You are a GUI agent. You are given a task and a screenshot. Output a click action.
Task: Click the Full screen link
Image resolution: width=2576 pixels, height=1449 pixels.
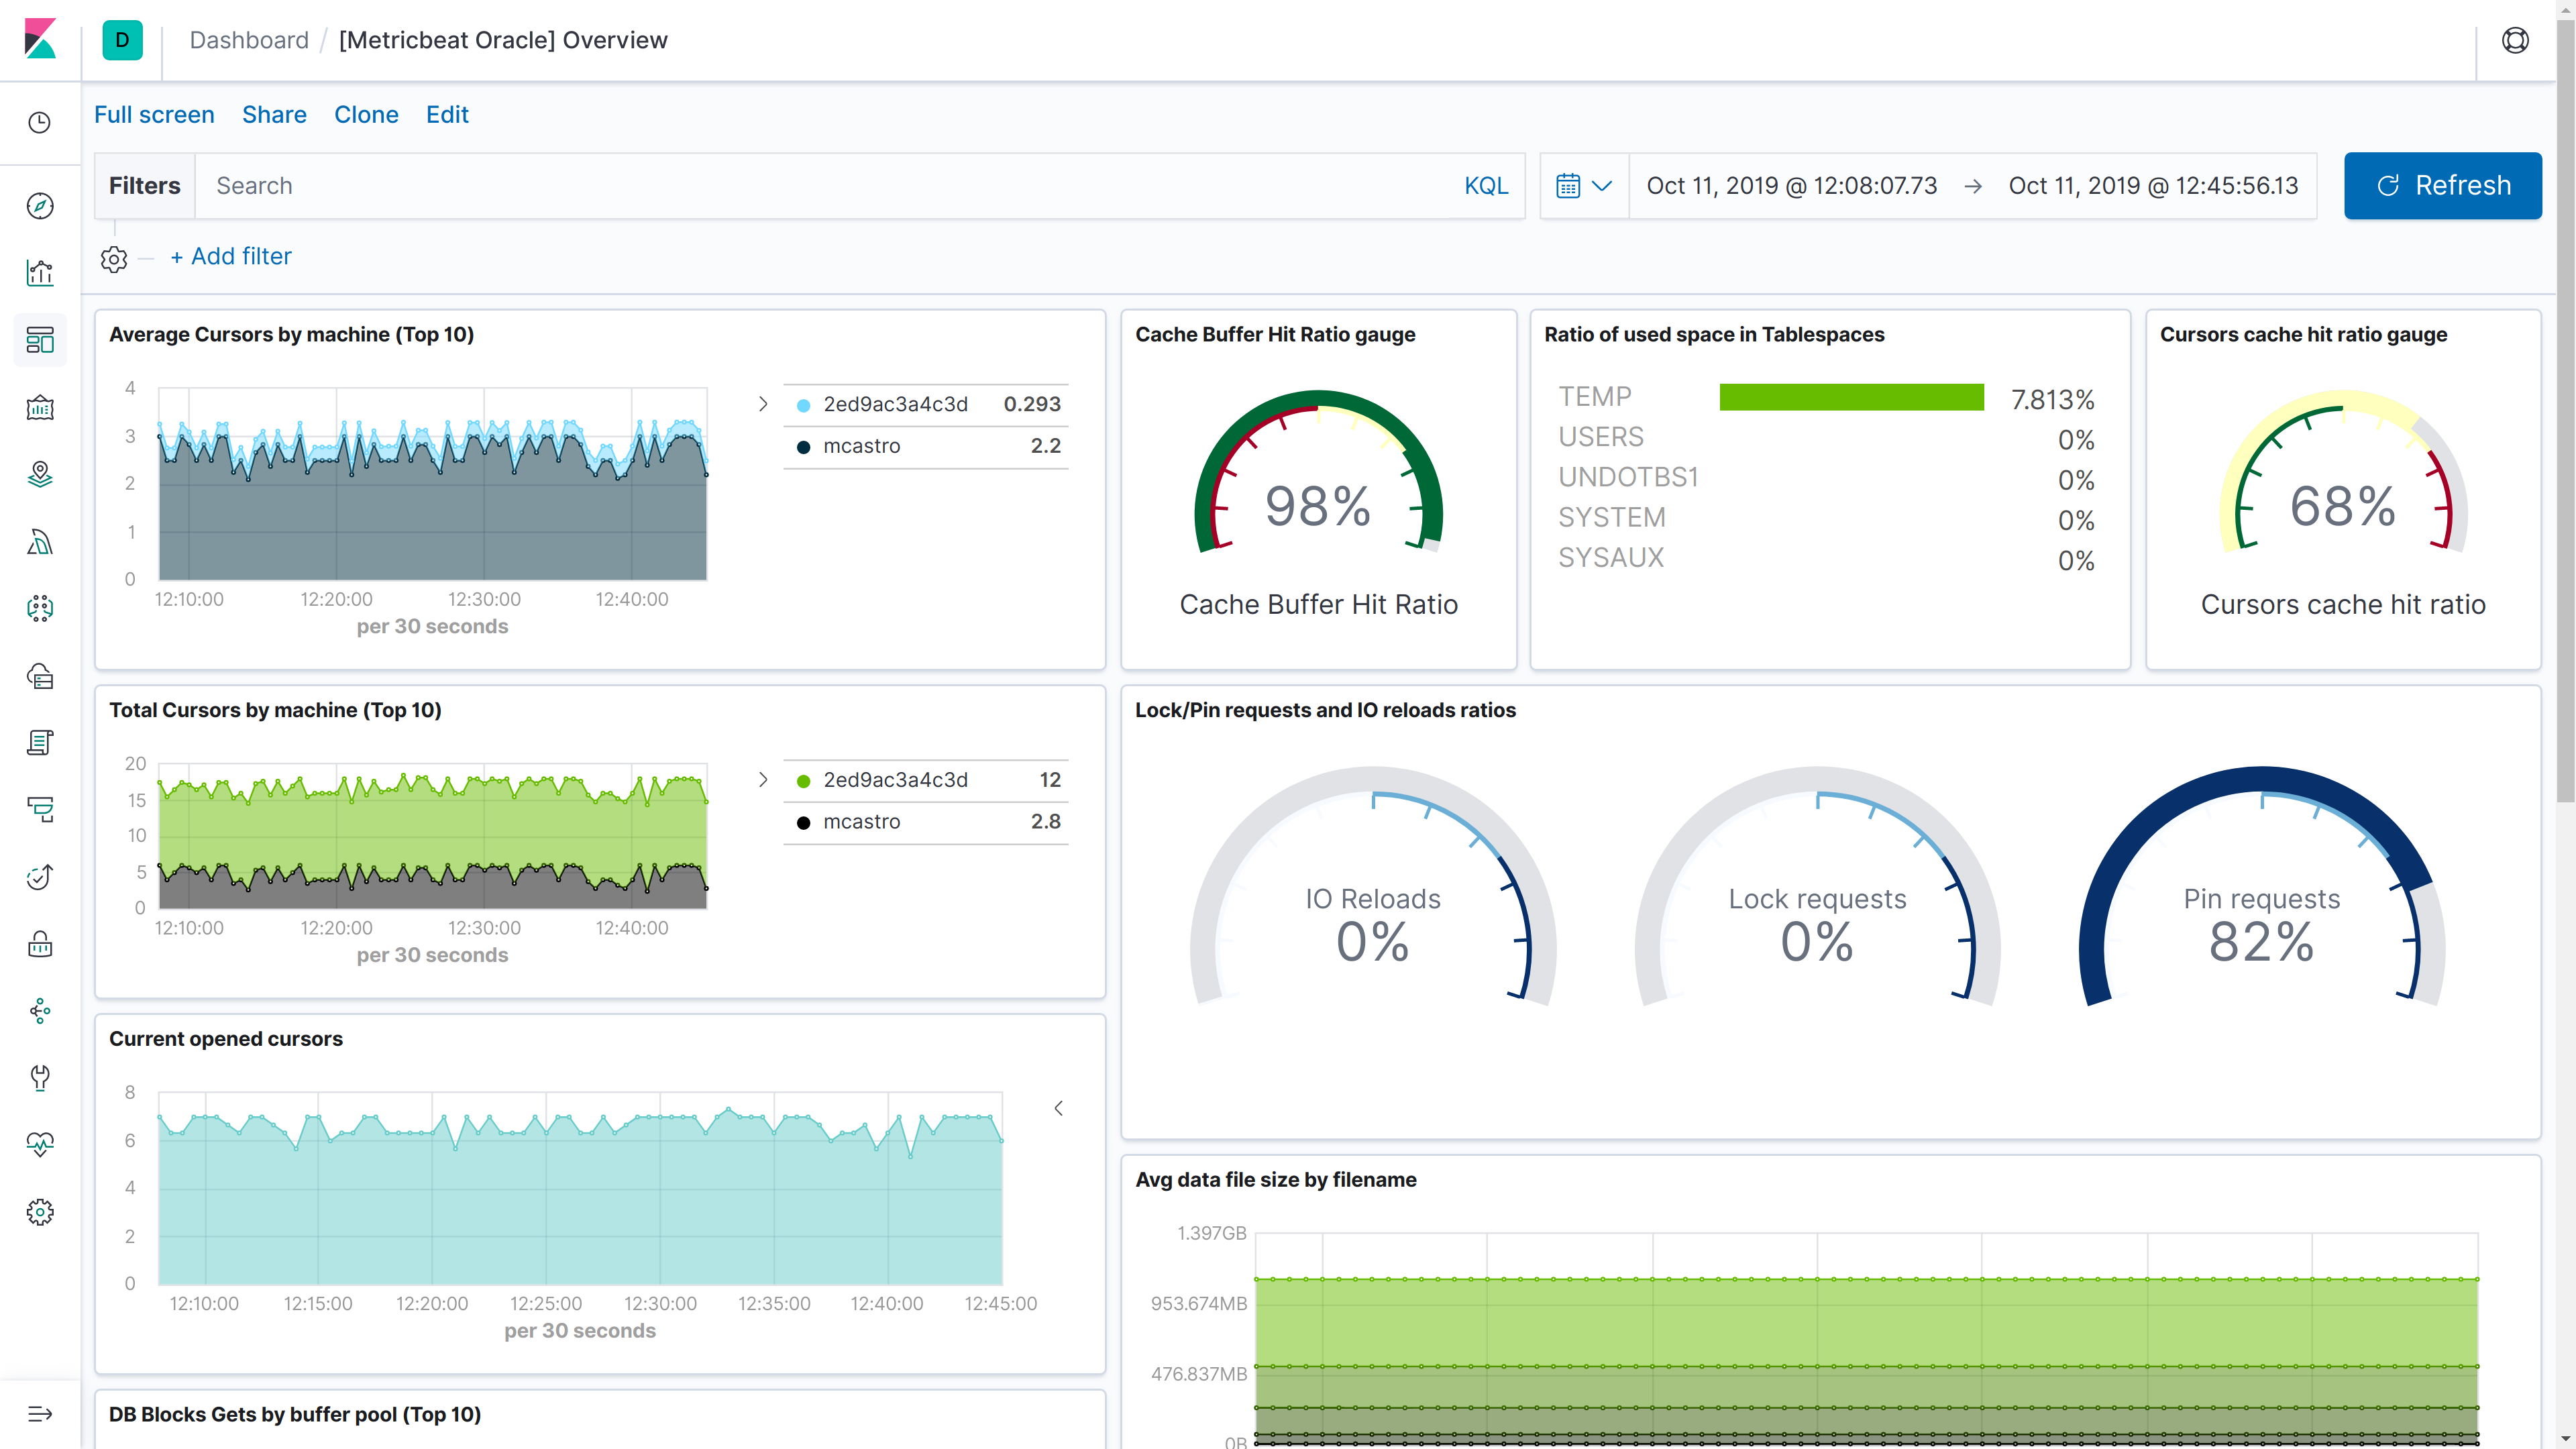(154, 113)
